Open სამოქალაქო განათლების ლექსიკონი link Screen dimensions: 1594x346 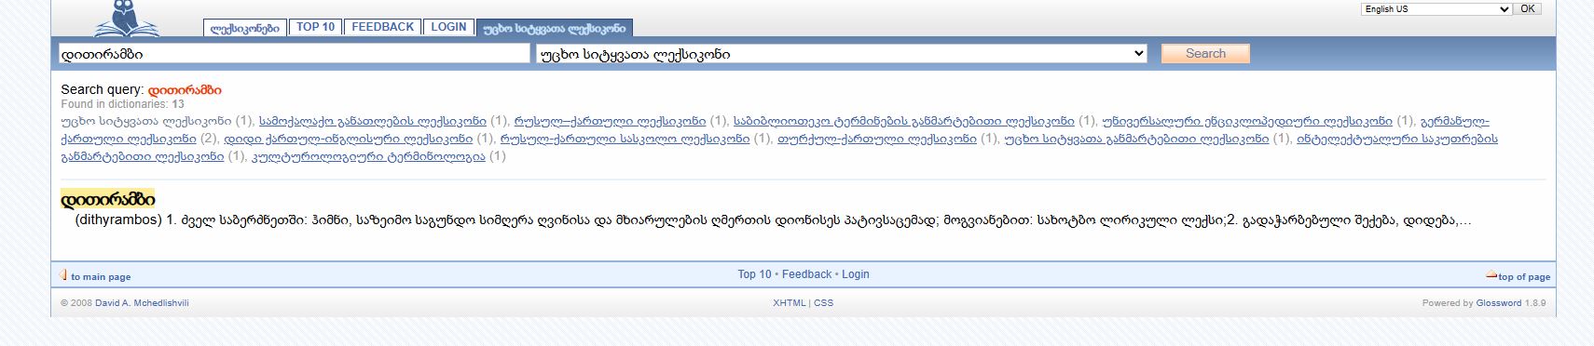tap(373, 121)
